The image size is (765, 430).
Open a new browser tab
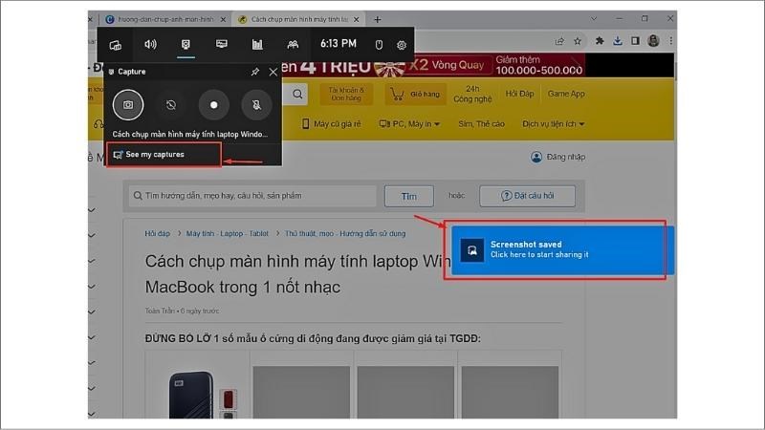(x=377, y=19)
